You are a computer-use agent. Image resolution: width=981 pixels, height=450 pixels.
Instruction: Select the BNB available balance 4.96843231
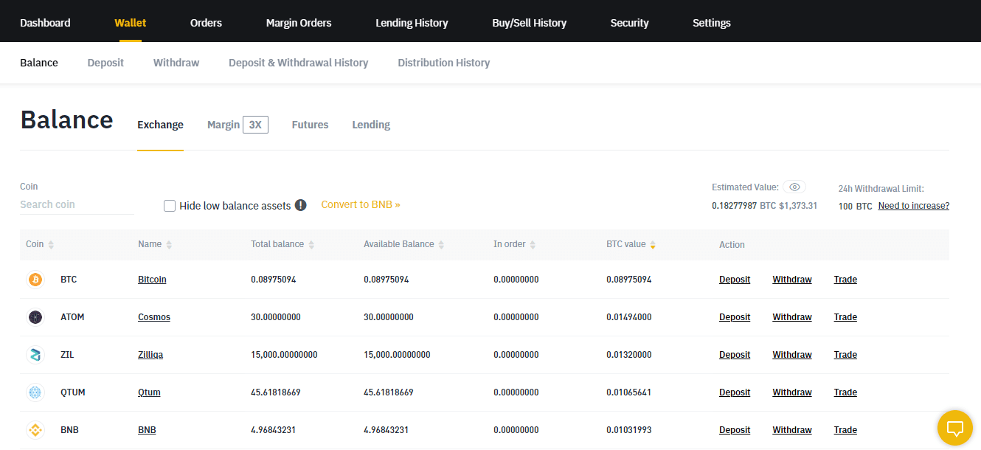pyautogui.click(x=386, y=430)
